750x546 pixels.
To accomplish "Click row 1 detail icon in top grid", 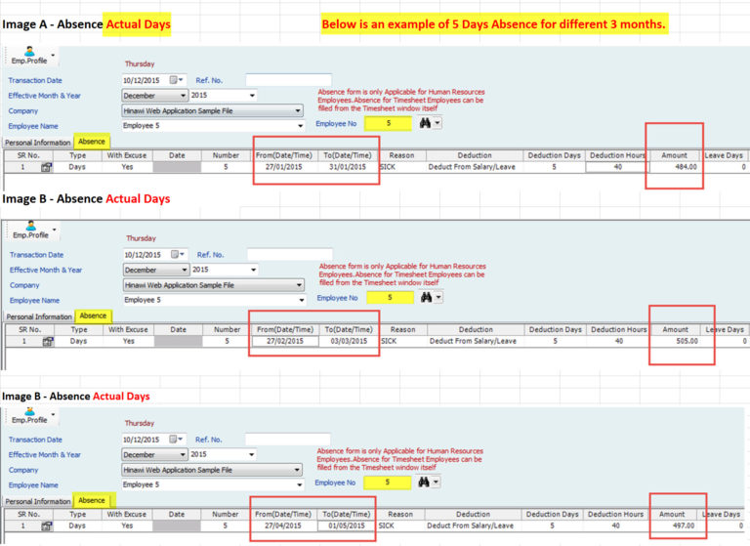I will pyautogui.click(x=46, y=167).
